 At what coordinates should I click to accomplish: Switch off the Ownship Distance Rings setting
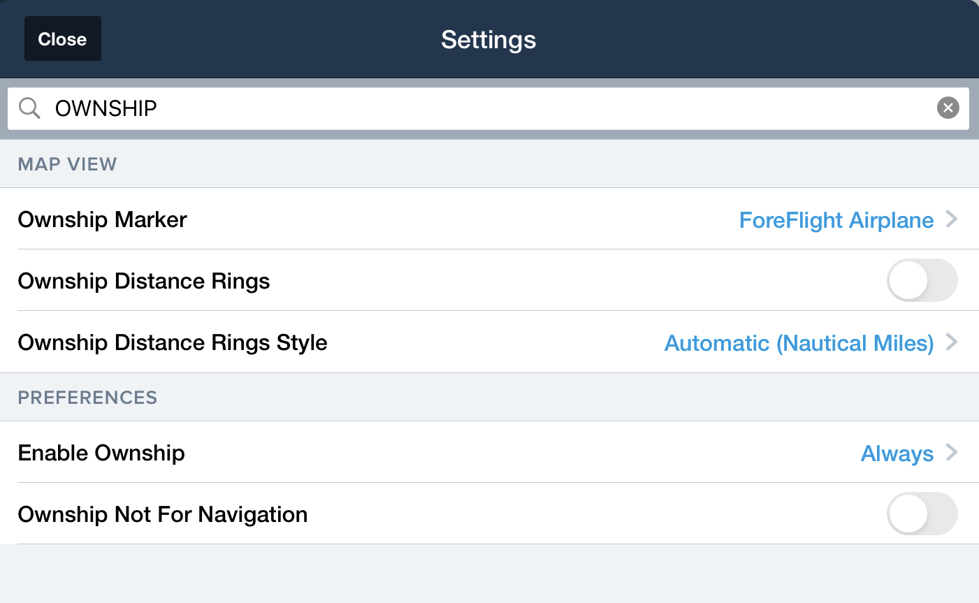(922, 280)
